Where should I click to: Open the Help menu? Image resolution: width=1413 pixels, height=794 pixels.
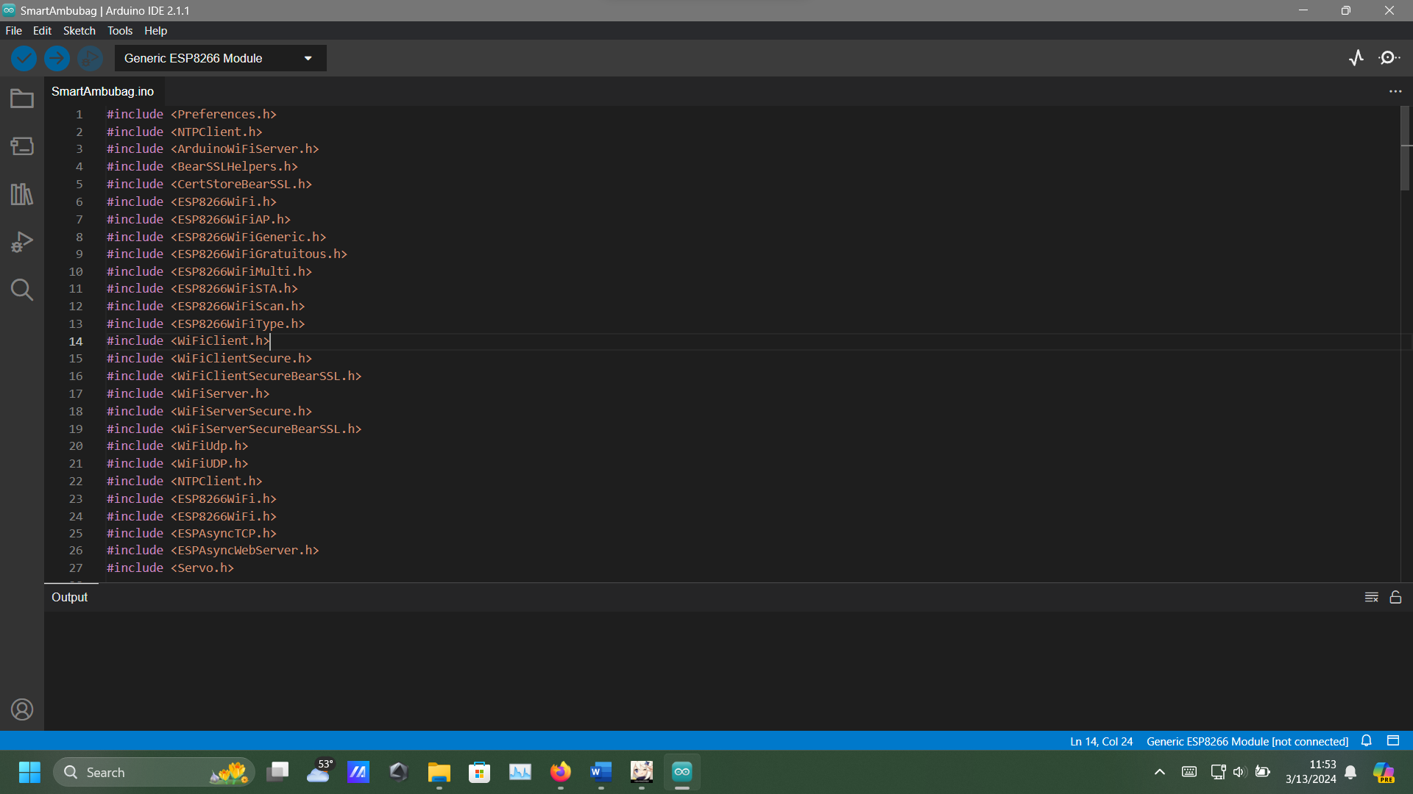[155, 31]
